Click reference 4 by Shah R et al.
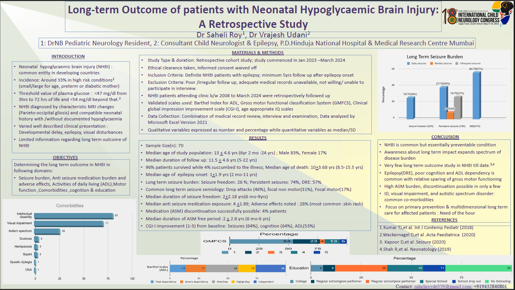The height and width of the screenshot is (290, 515). point(415,249)
